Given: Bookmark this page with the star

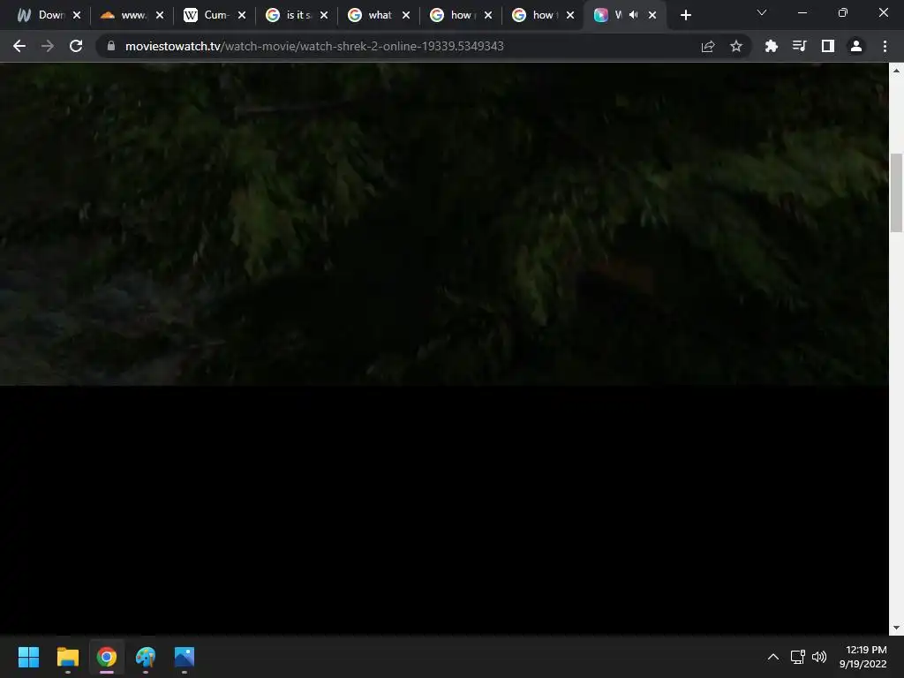Looking at the screenshot, I should (736, 46).
